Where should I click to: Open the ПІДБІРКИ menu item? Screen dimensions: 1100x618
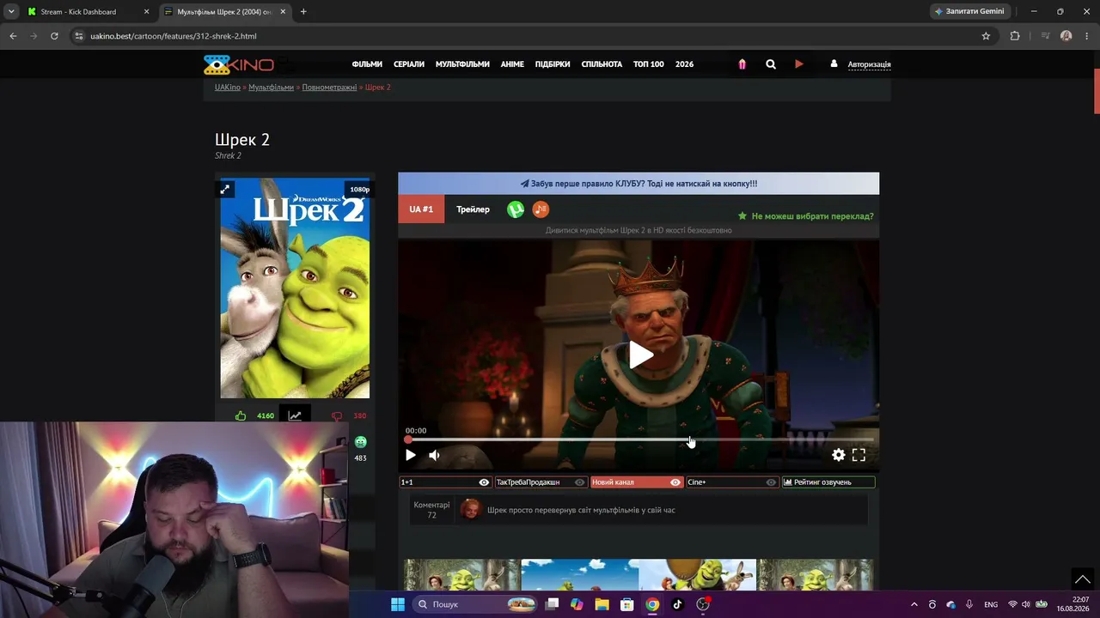tap(553, 64)
